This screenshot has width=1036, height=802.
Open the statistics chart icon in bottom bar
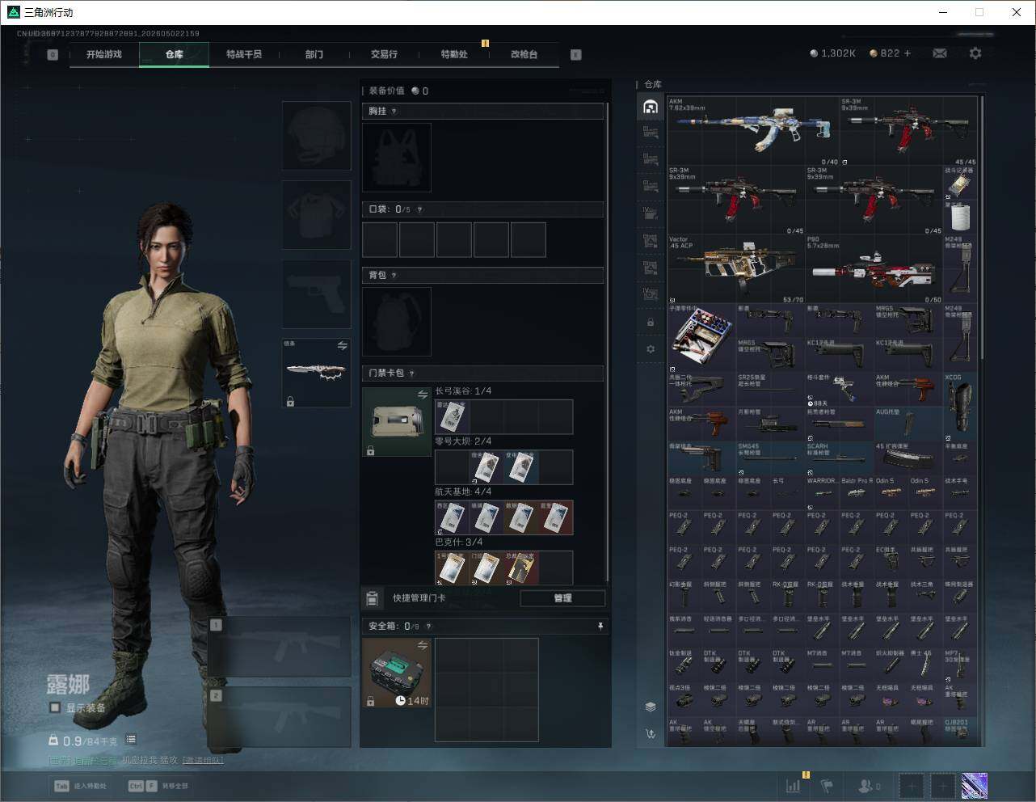coord(794,785)
